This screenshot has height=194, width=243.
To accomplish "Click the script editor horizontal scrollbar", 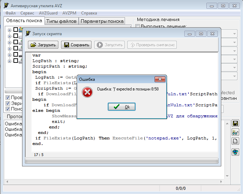I will pyautogui.click(x=121, y=161).
